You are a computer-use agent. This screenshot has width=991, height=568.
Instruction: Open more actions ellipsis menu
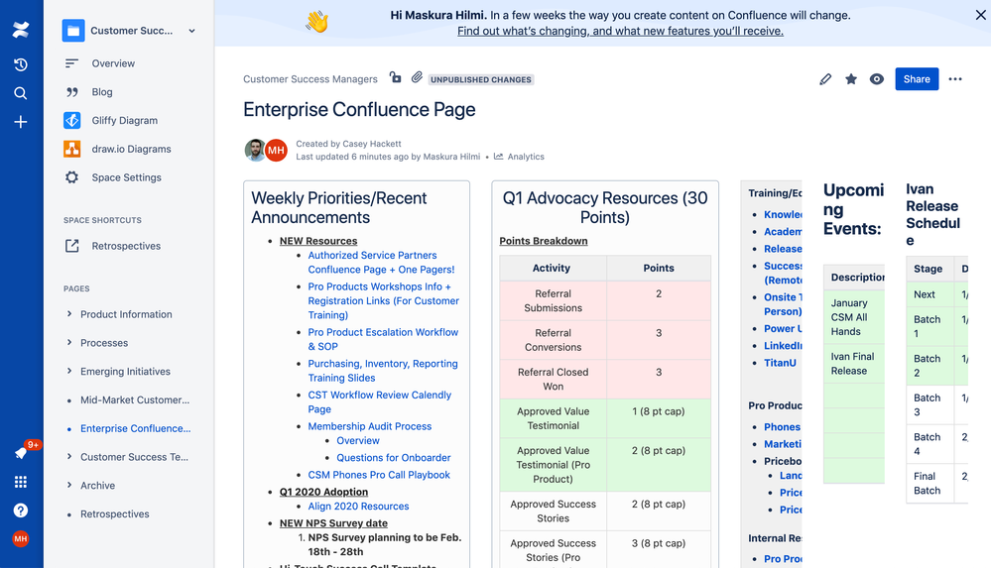pyautogui.click(x=955, y=79)
